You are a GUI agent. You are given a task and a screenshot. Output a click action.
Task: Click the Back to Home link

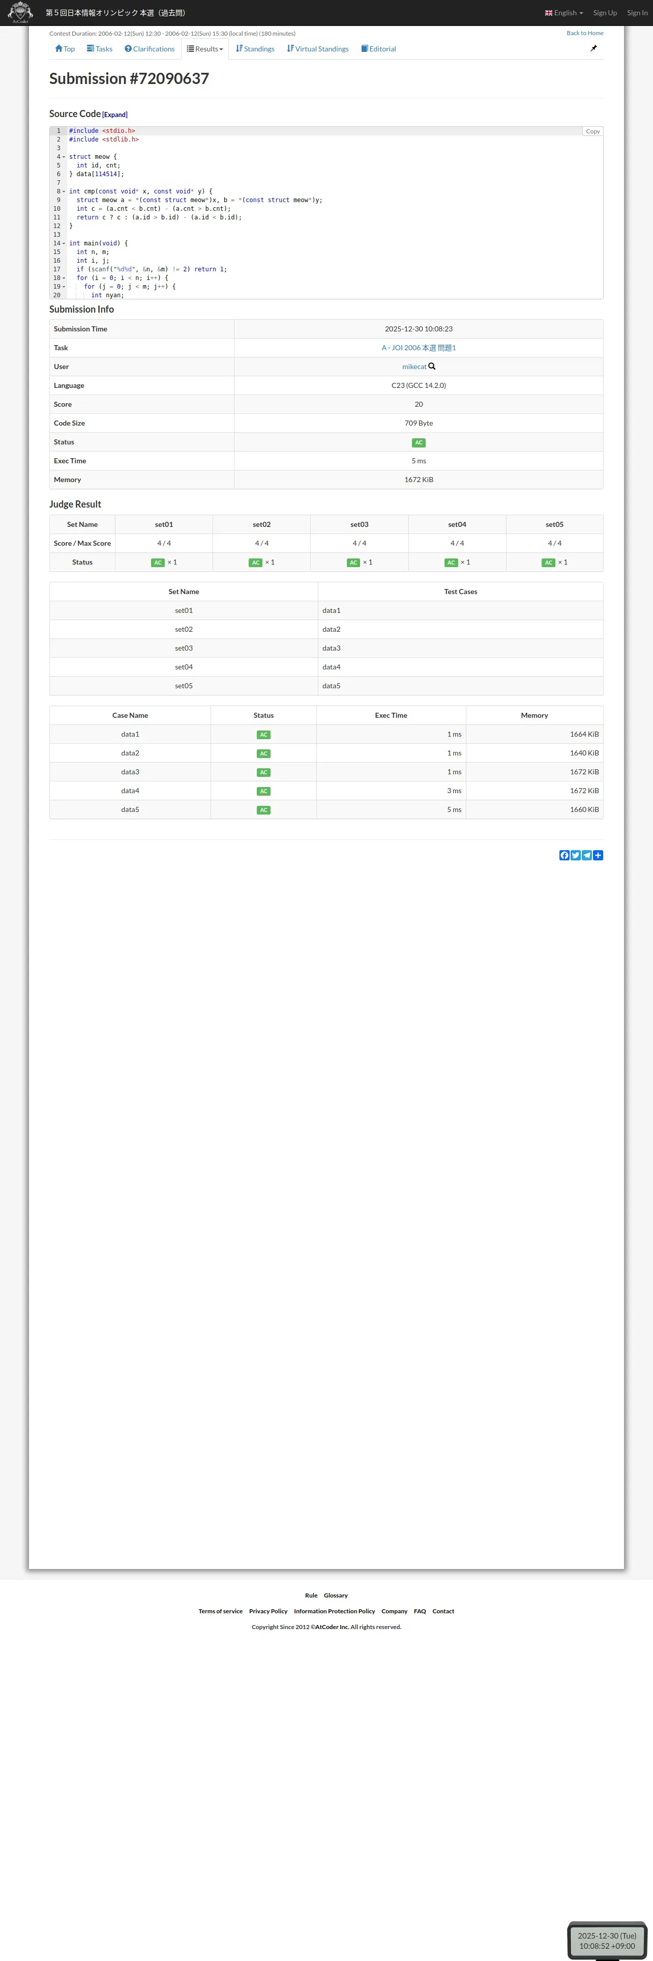[584, 34]
